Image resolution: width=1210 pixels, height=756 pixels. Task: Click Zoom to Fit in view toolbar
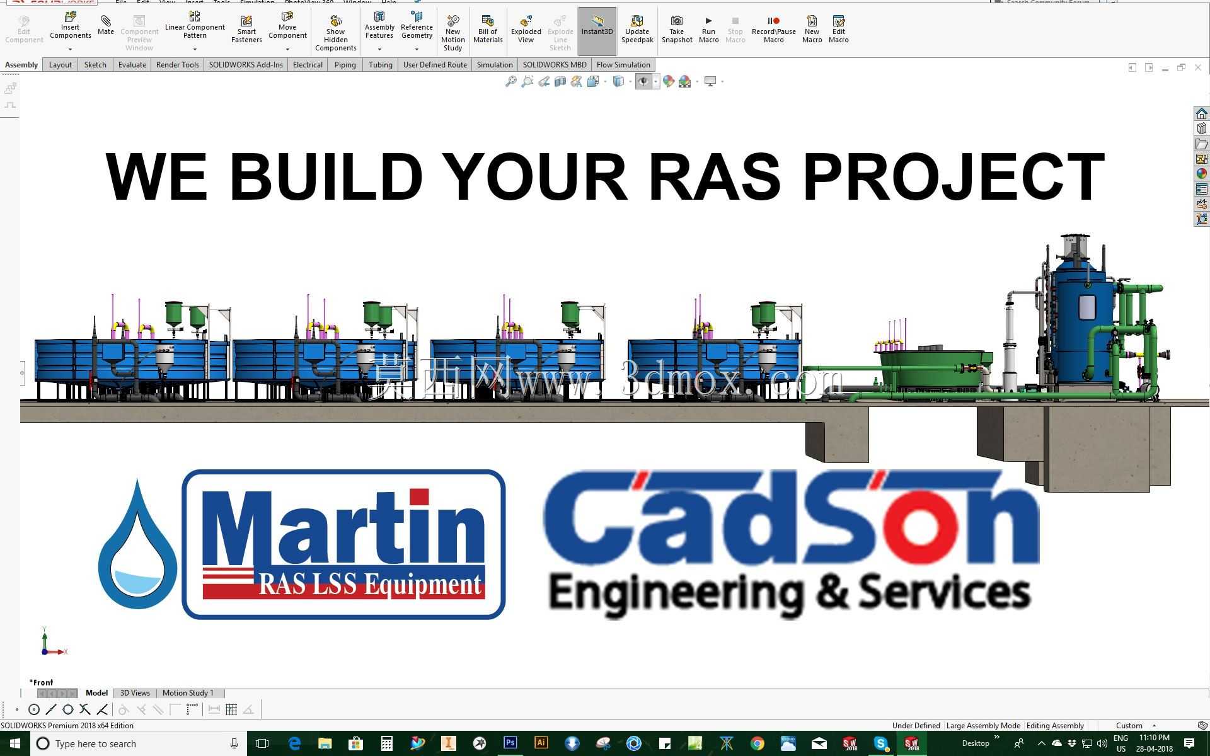[x=511, y=81]
